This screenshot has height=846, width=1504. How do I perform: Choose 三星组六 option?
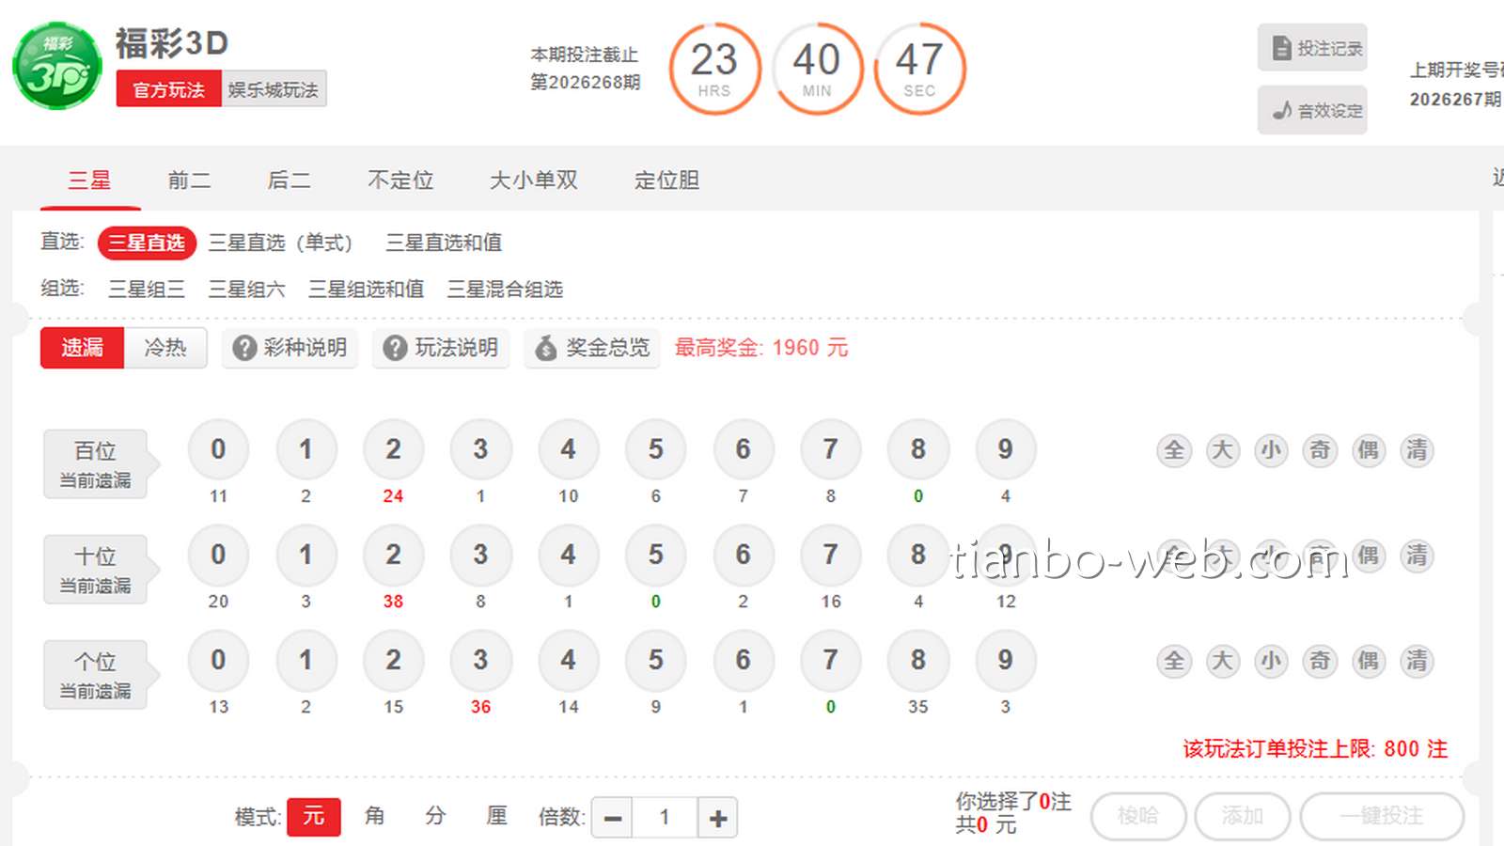tap(246, 289)
